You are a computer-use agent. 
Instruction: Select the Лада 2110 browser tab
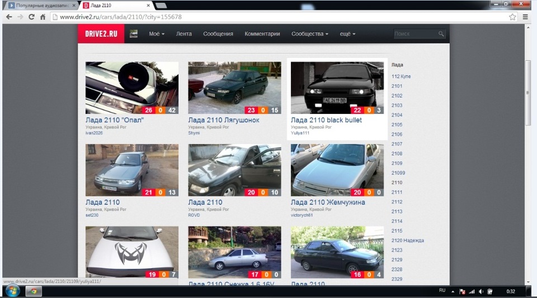116,6
